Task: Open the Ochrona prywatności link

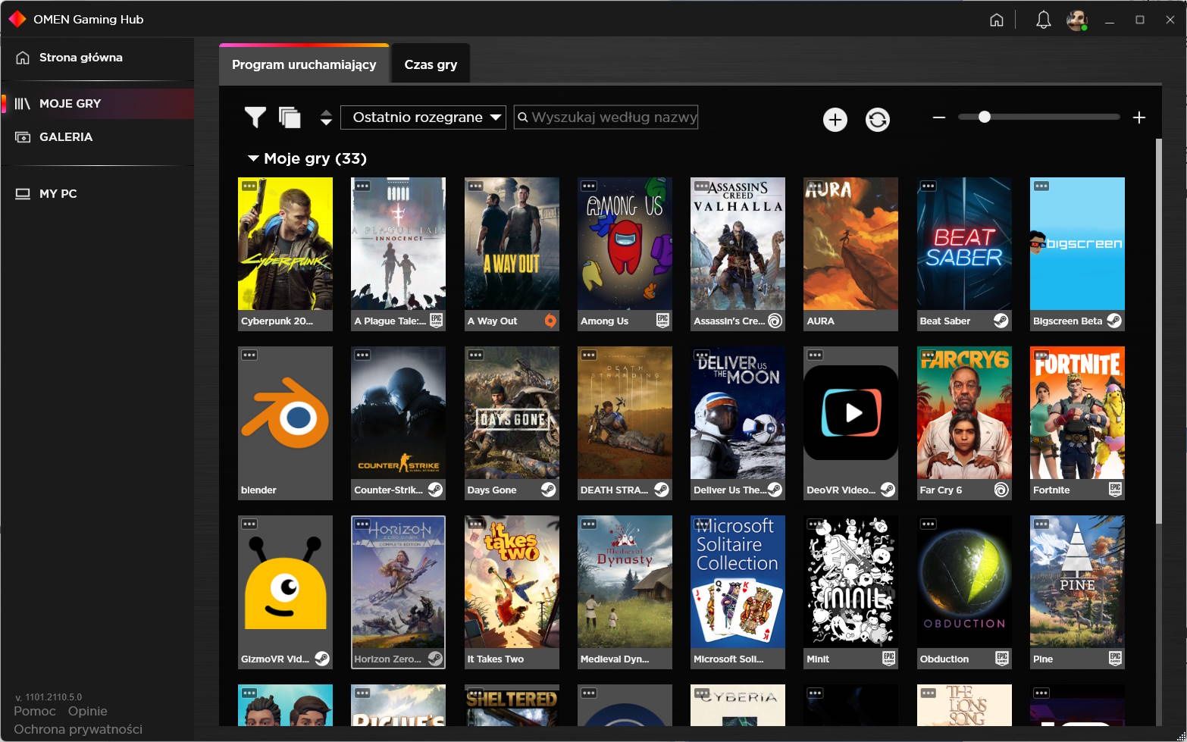Action: click(x=78, y=729)
